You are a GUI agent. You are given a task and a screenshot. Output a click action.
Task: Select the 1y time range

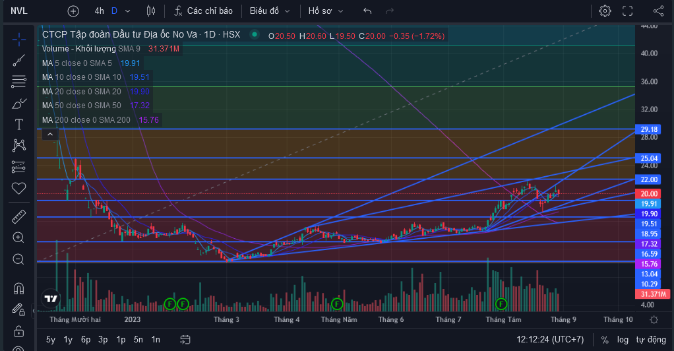pyautogui.click(x=68, y=340)
